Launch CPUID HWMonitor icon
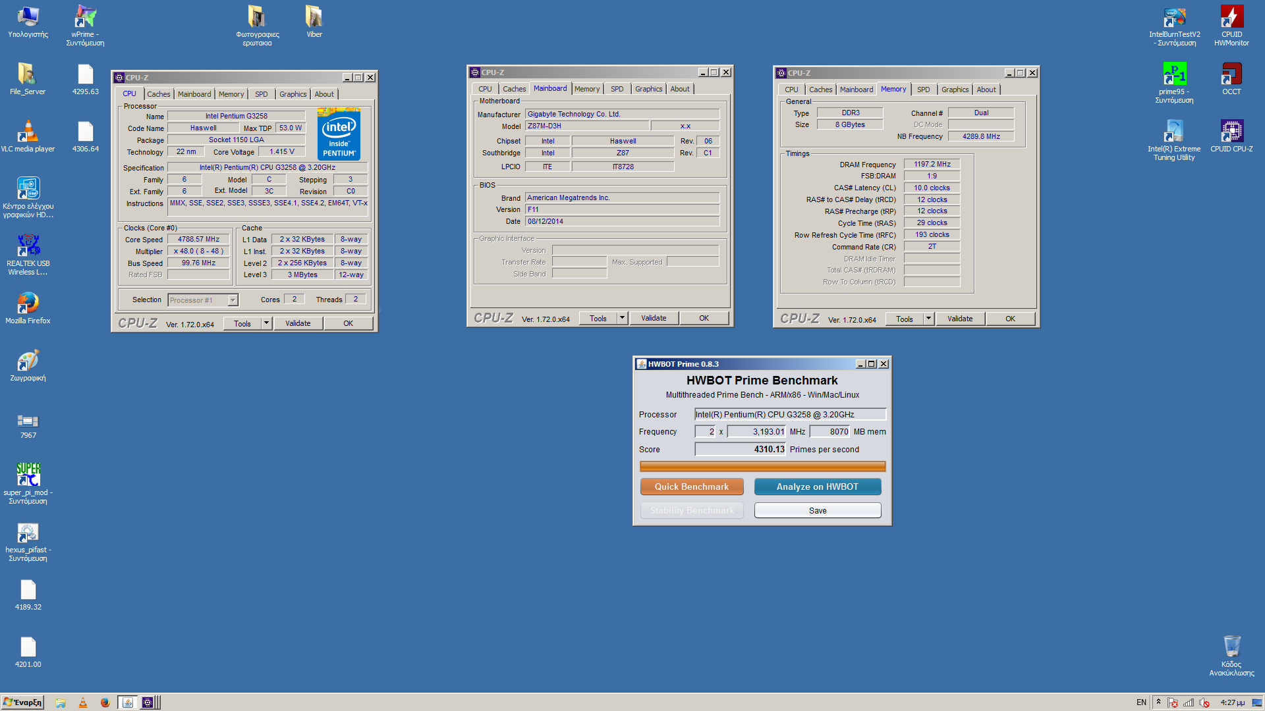 [1231, 26]
